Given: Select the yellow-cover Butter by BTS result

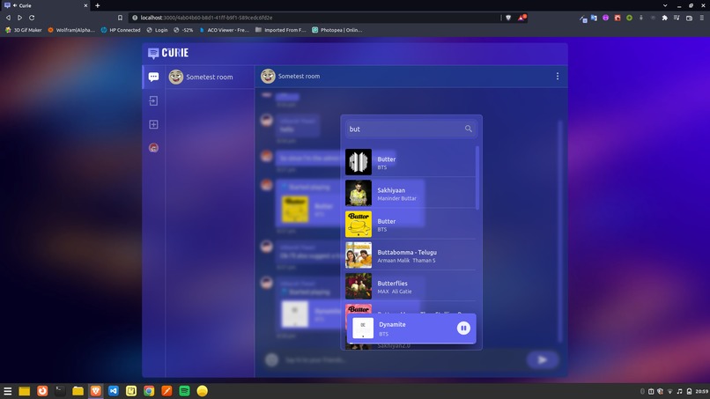Looking at the screenshot, I should click(410, 225).
